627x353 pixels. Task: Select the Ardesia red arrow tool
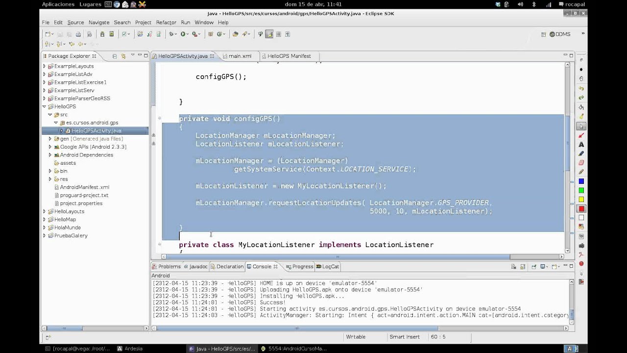coord(581,135)
